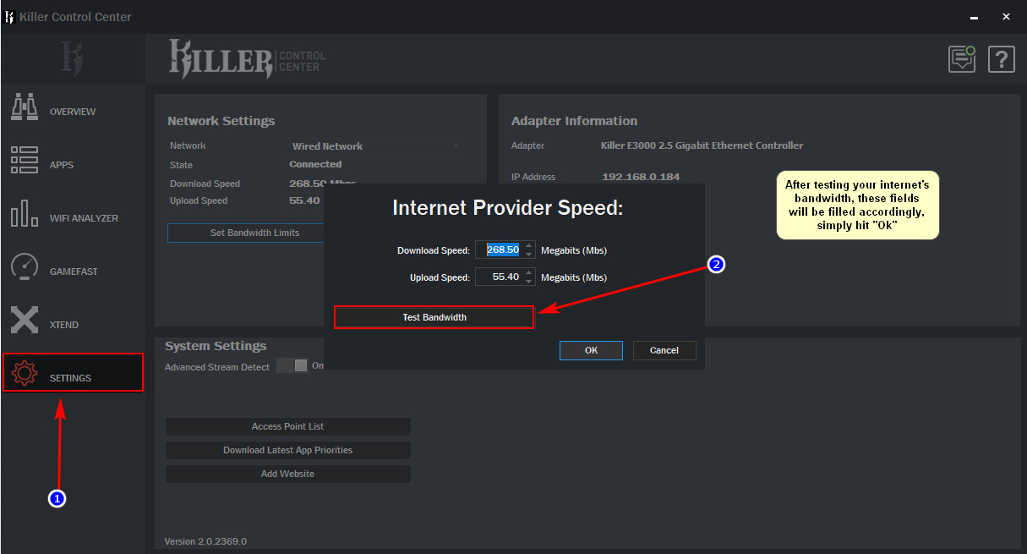Screen dimensions: 1027x554
Task: Decrease Download Speed with the down arrow
Action: [529, 255]
